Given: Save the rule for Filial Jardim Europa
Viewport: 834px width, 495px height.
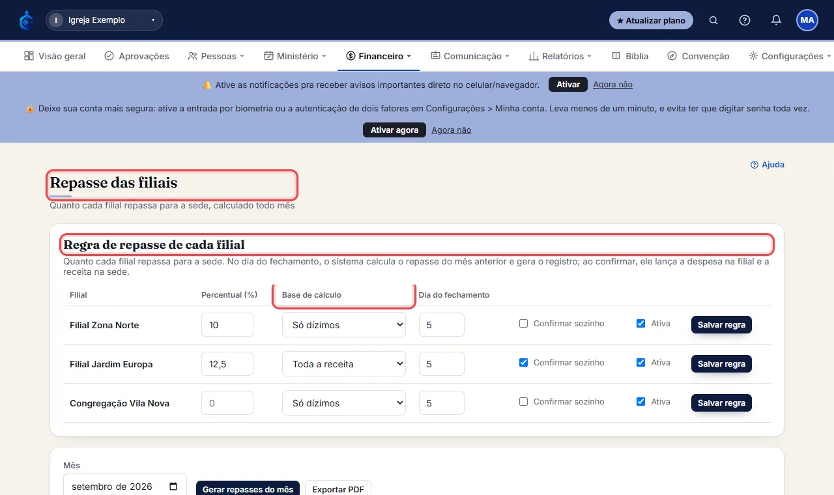Looking at the screenshot, I should [x=721, y=364].
